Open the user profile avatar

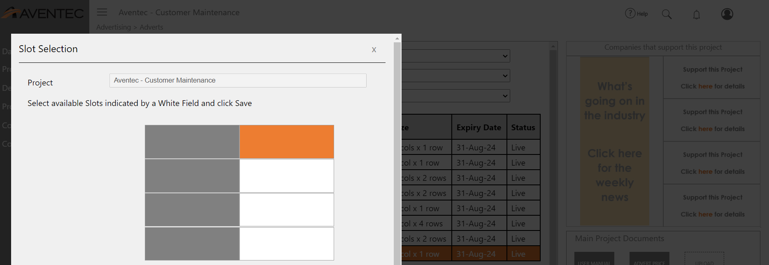(727, 14)
